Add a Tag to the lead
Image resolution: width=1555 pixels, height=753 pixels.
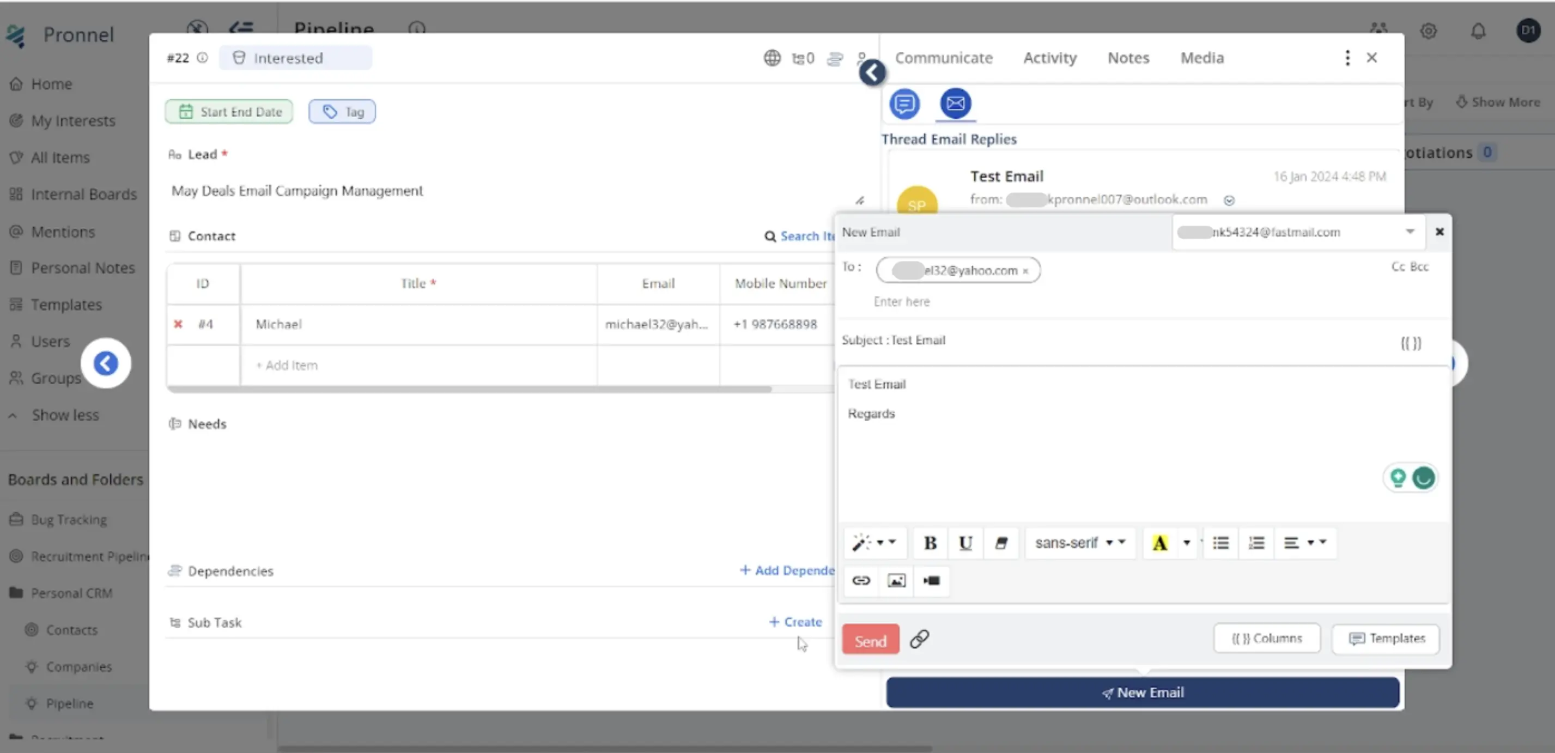pos(342,112)
